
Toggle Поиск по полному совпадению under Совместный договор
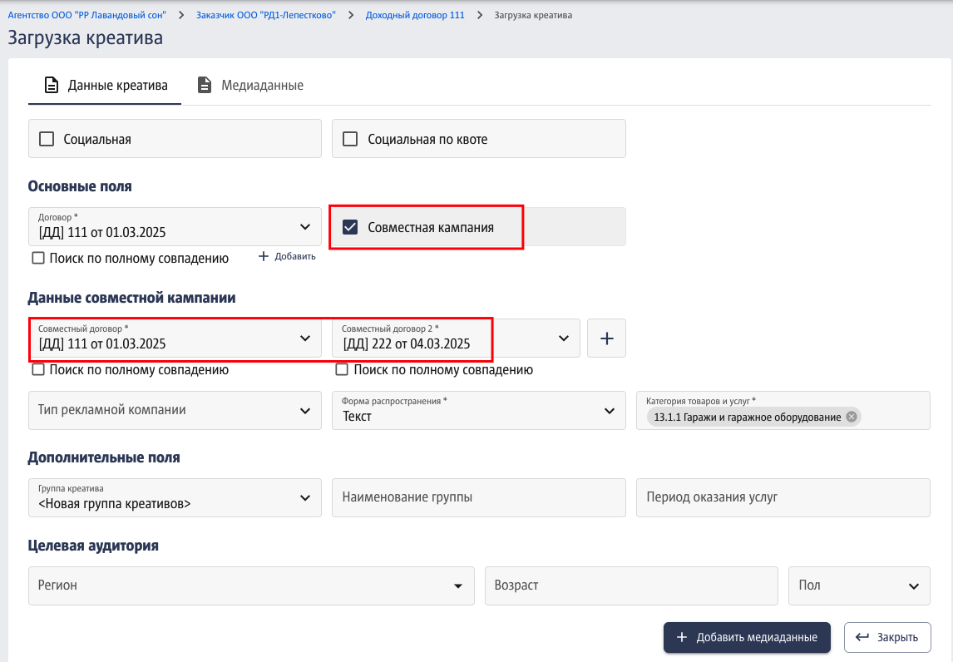coord(38,369)
